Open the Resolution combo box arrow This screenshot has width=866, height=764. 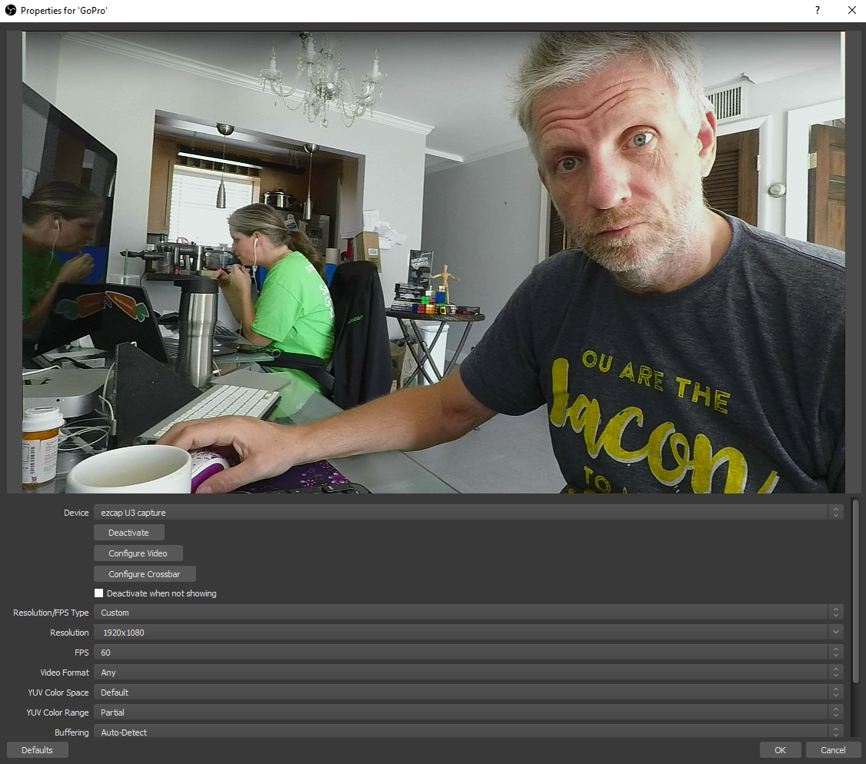(835, 633)
